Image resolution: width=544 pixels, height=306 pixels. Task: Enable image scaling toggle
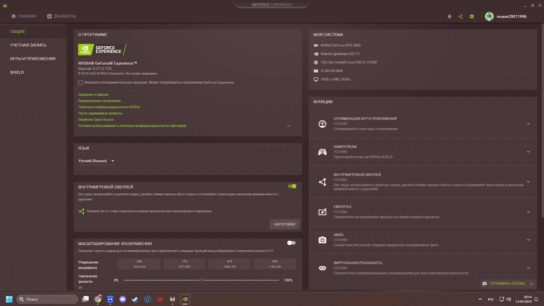[291, 243]
